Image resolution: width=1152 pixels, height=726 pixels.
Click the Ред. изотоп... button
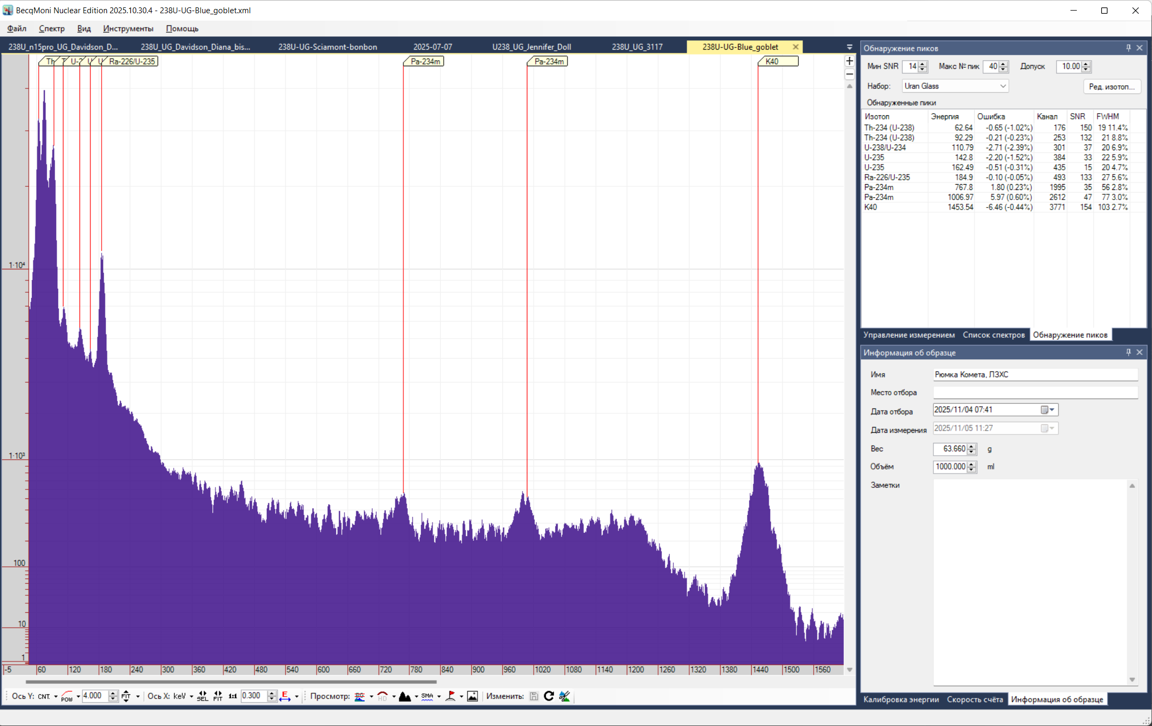click(1112, 87)
